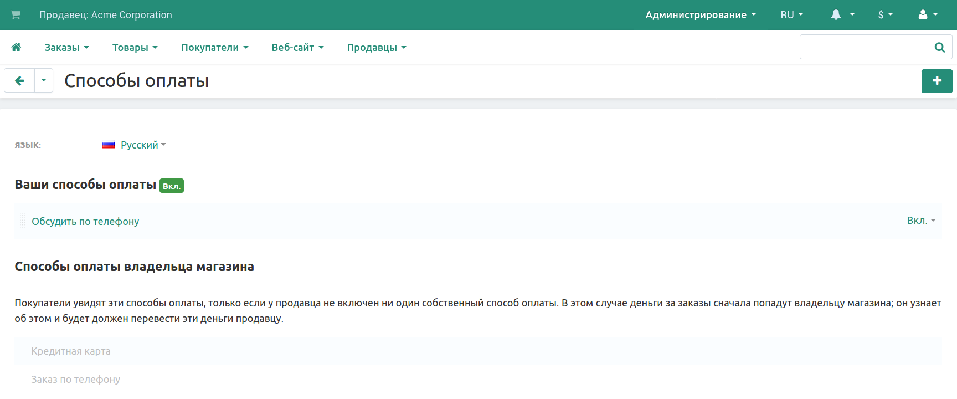Click the search magnifier button
This screenshot has height=399, width=957.
point(939,47)
